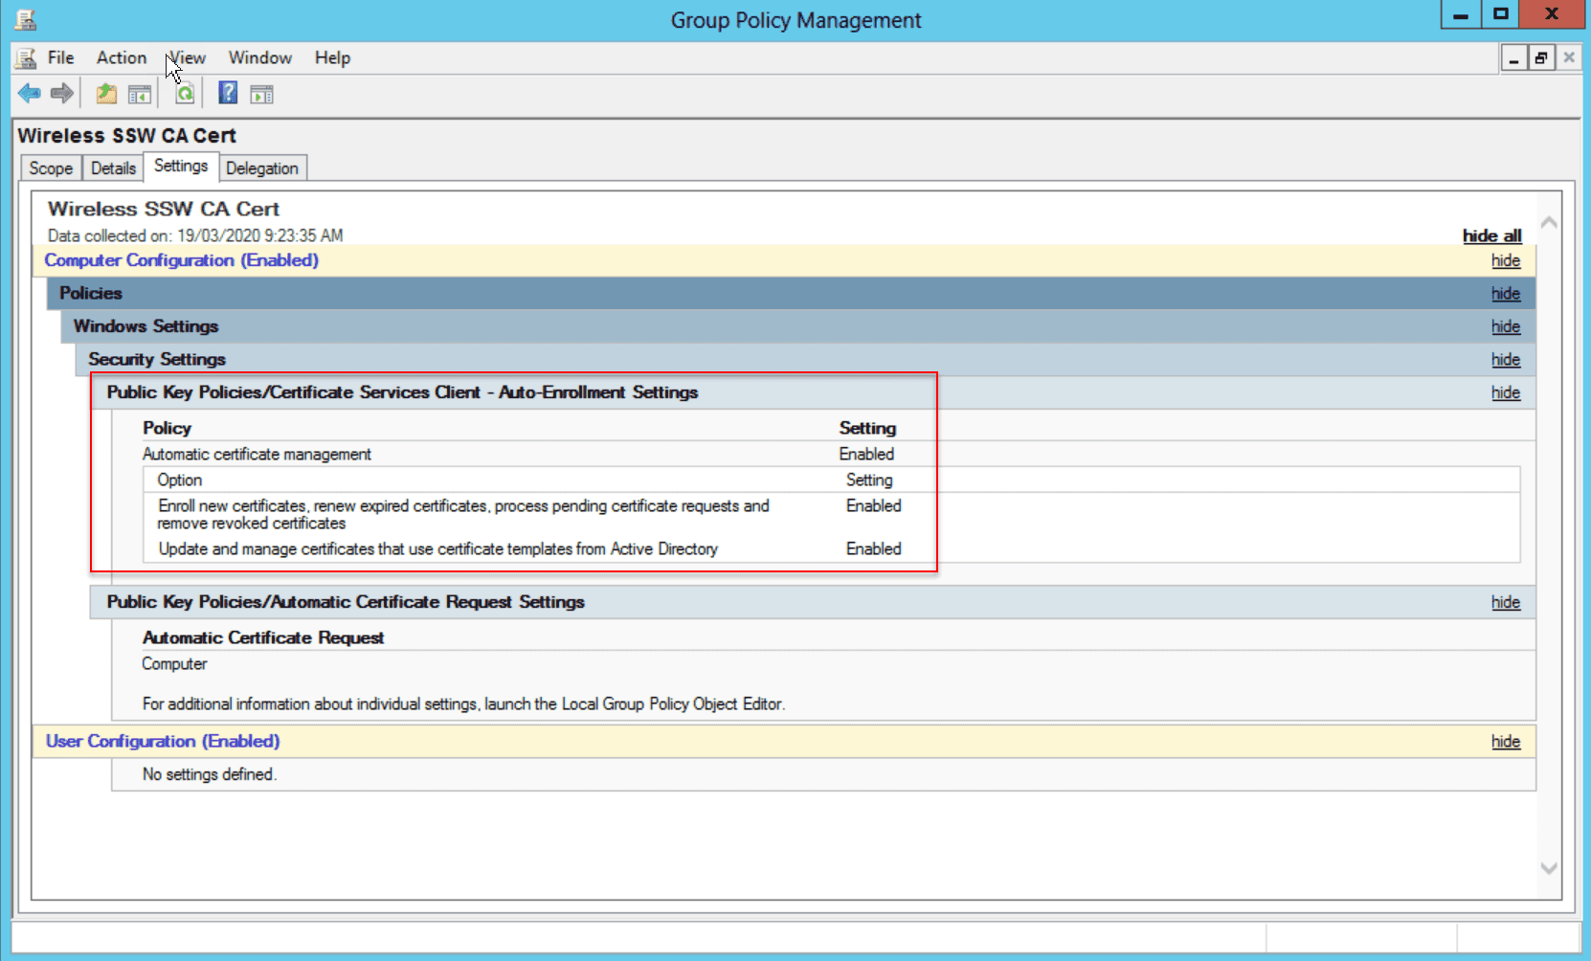
Task: Switch to the Scope tab
Action: (51, 168)
